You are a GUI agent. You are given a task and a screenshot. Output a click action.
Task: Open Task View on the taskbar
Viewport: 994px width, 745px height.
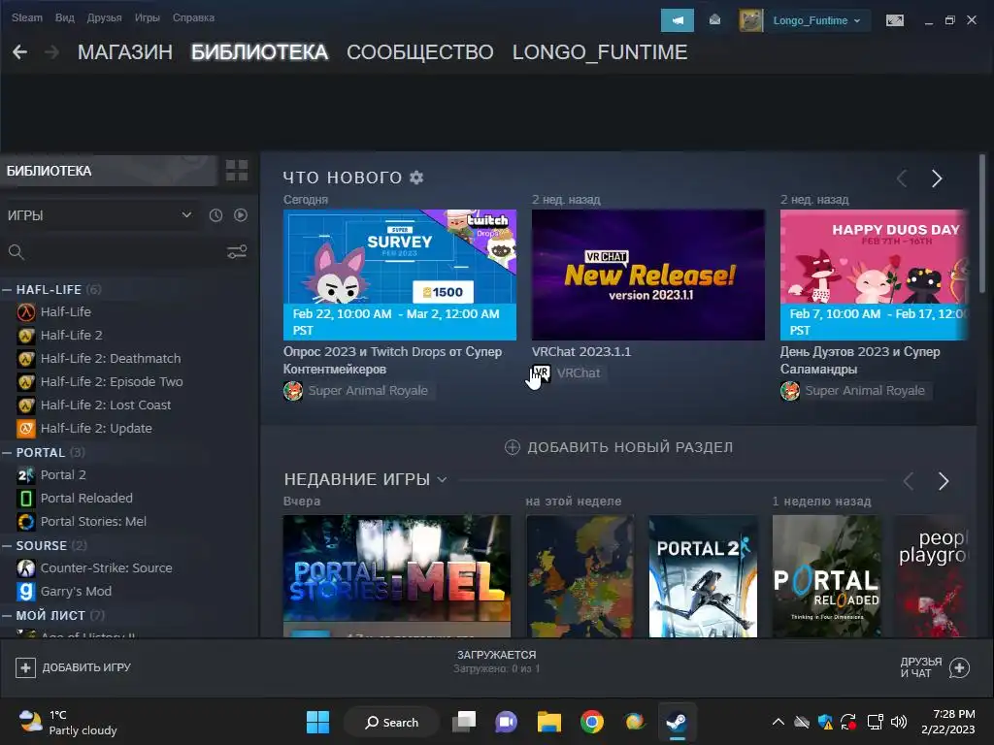[x=464, y=722]
